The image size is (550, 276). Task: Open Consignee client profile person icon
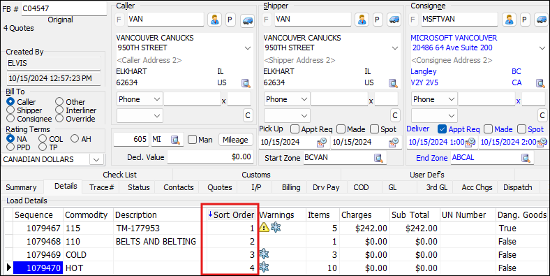[x=509, y=20]
